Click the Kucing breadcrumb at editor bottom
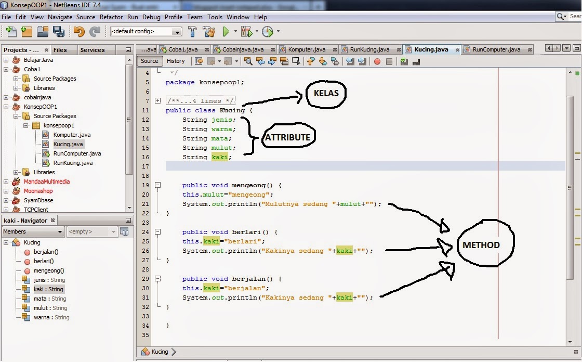The width and height of the screenshot is (582, 362). click(x=160, y=352)
